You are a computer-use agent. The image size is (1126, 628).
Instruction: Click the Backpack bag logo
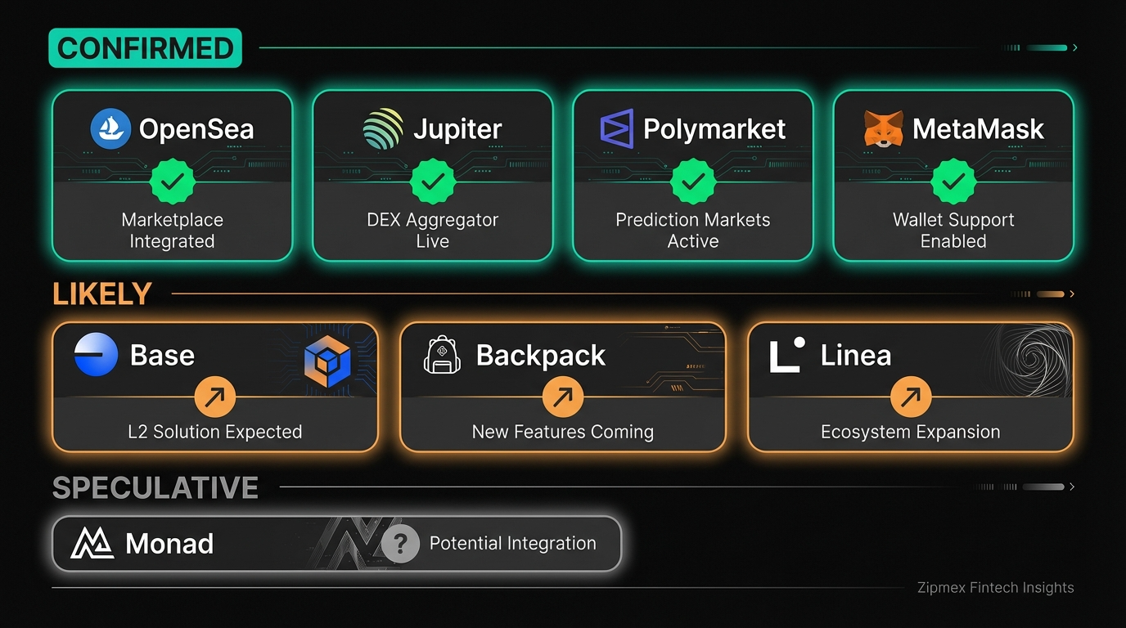[443, 355]
